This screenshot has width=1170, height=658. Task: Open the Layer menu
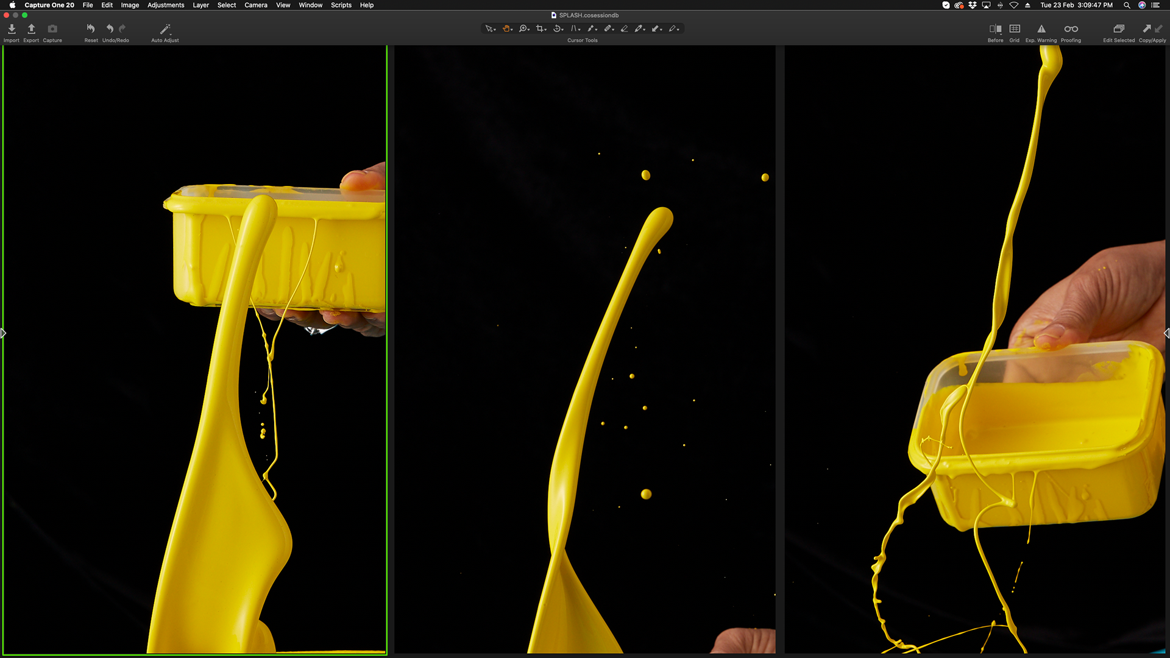click(200, 5)
